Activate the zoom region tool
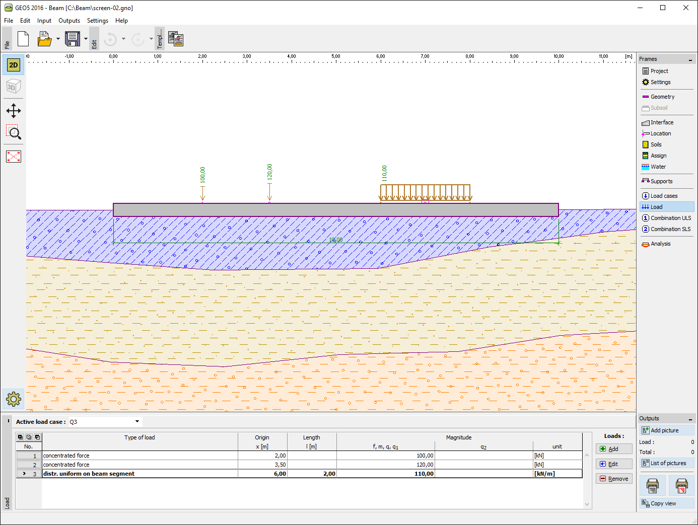Image resolution: width=698 pixels, height=525 pixels. [x=14, y=133]
